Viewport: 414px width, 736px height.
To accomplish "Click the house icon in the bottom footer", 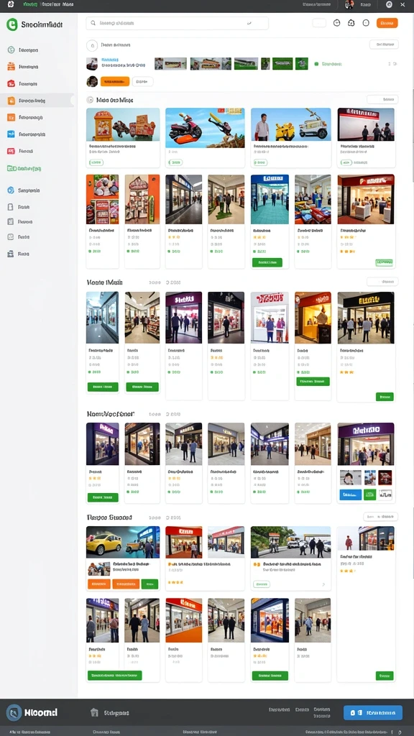I will 94,712.
